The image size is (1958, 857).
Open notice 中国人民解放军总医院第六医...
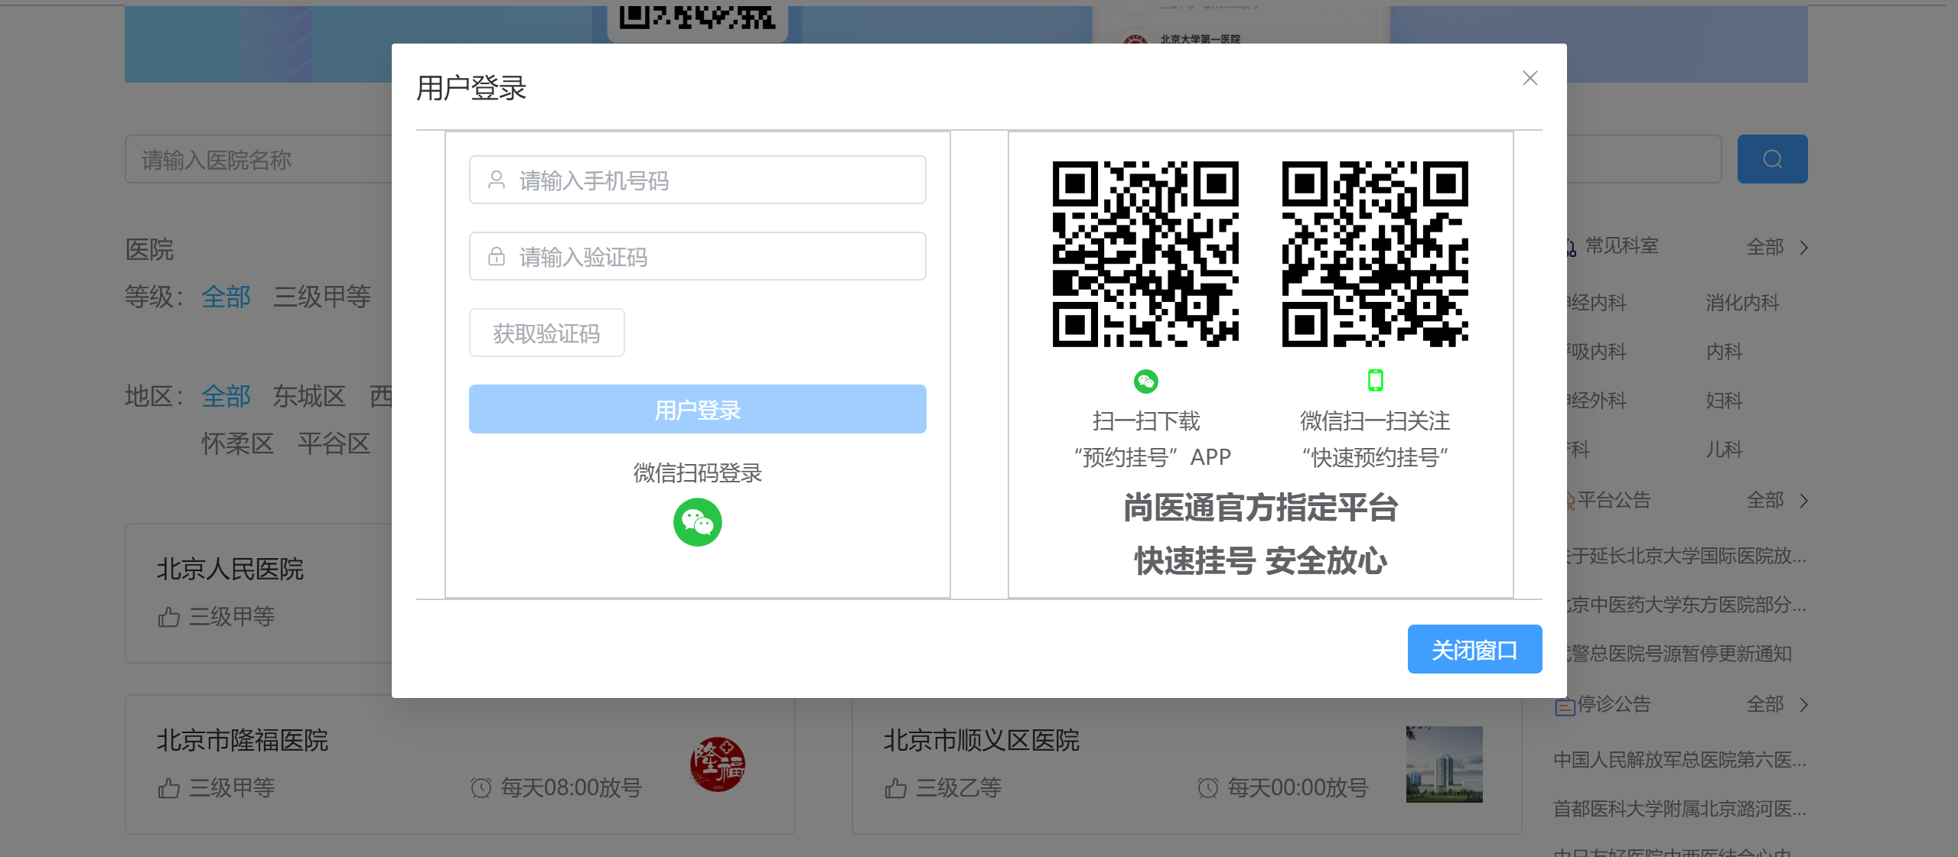point(1679,760)
